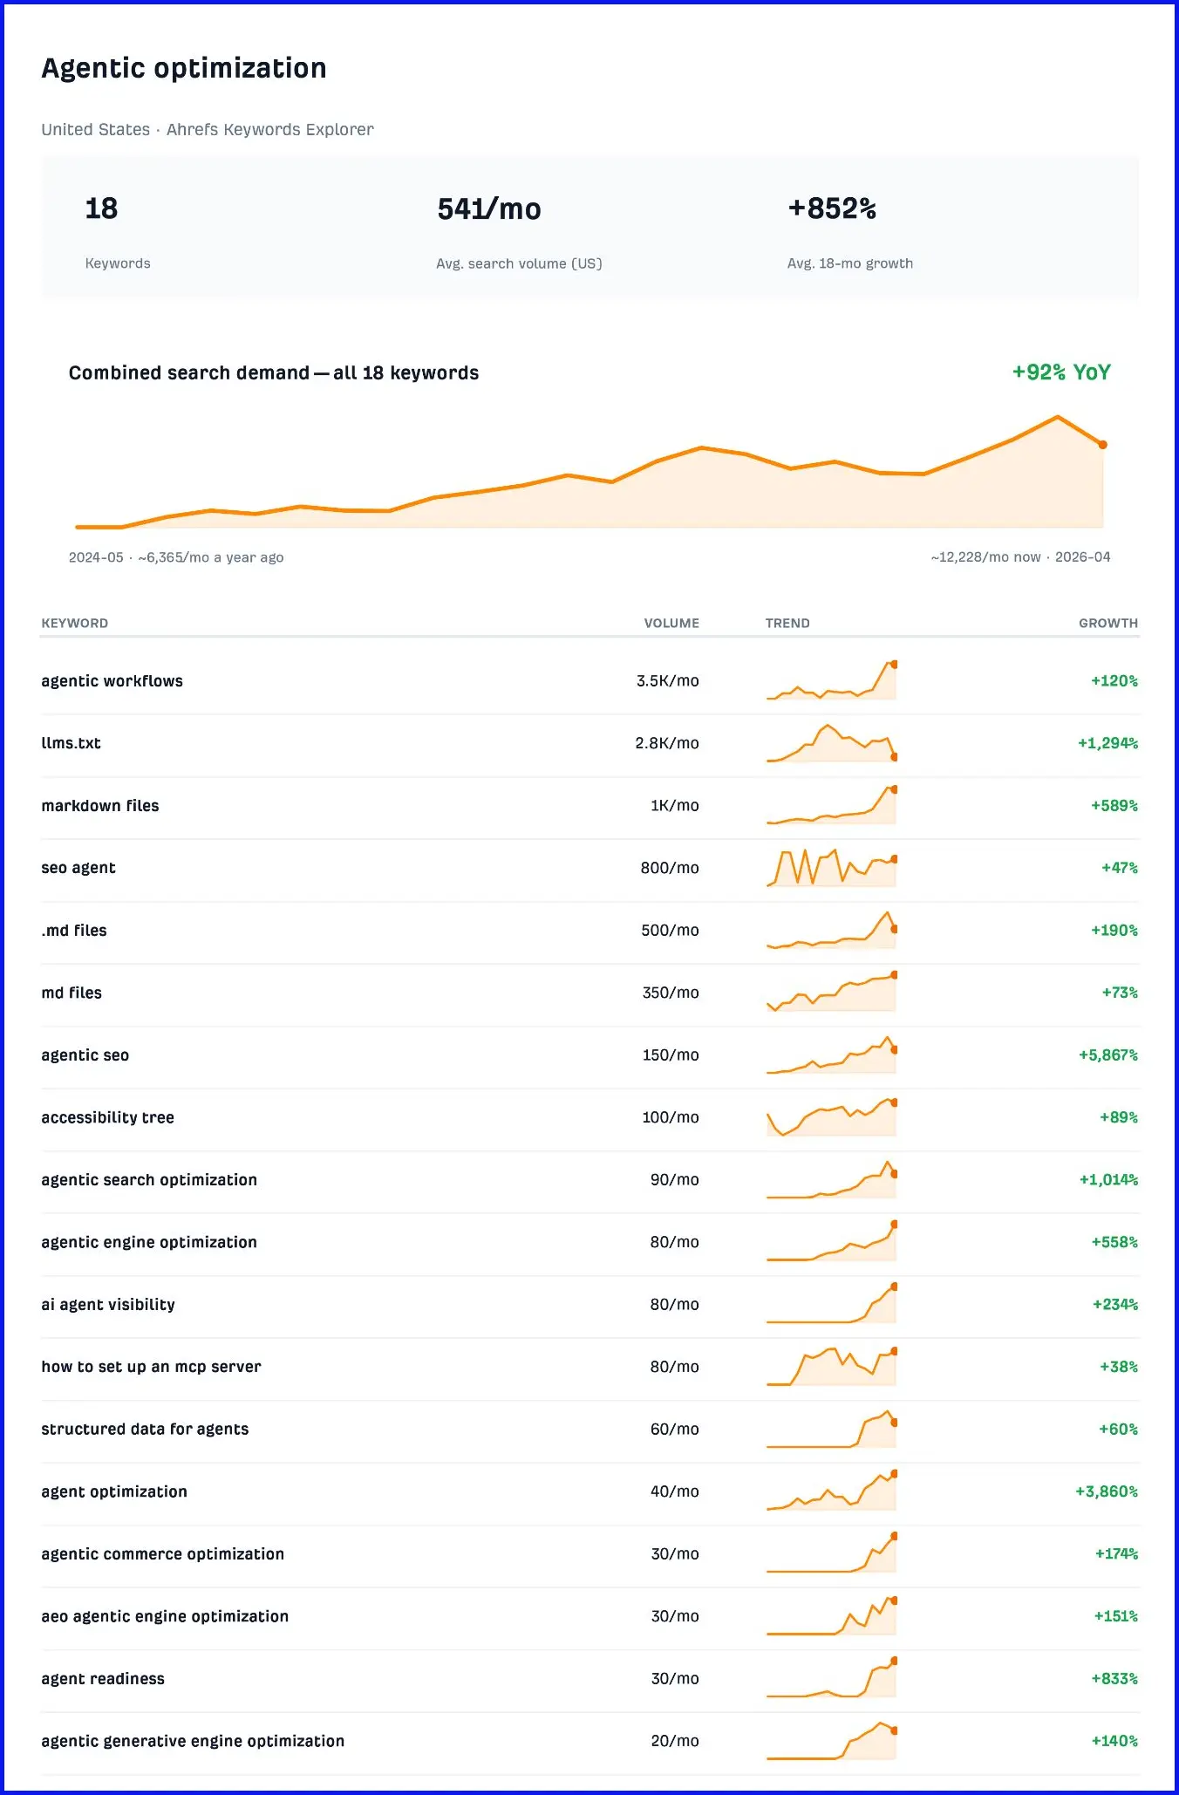
Task: Select 'agentic generative engine optimization' keyword
Action: click(193, 1741)
